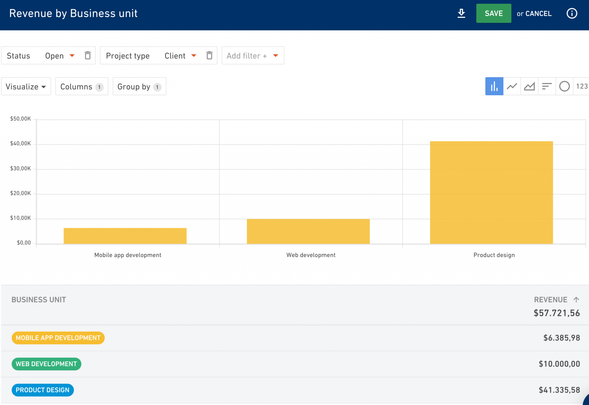Viewport: 589px width, 405px height.
Task: Save the report with the SAVE button
Action: tap(494, 13)
